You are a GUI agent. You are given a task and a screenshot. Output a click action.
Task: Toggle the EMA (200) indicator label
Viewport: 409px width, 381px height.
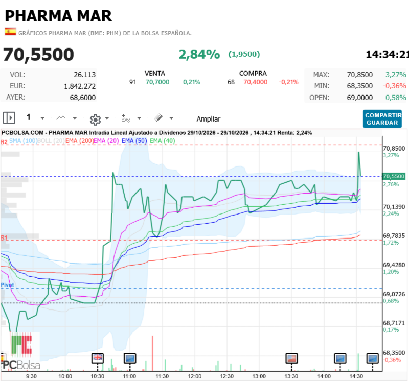coord(80,141)
